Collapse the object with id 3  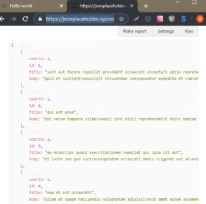click(x=26, y=132)
